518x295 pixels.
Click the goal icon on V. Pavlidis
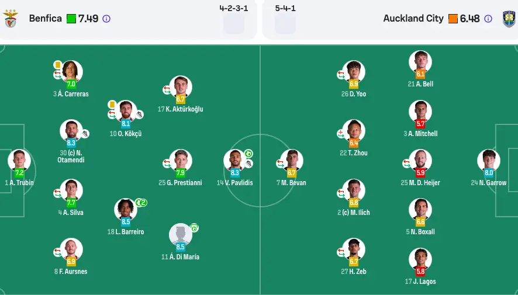248,154
